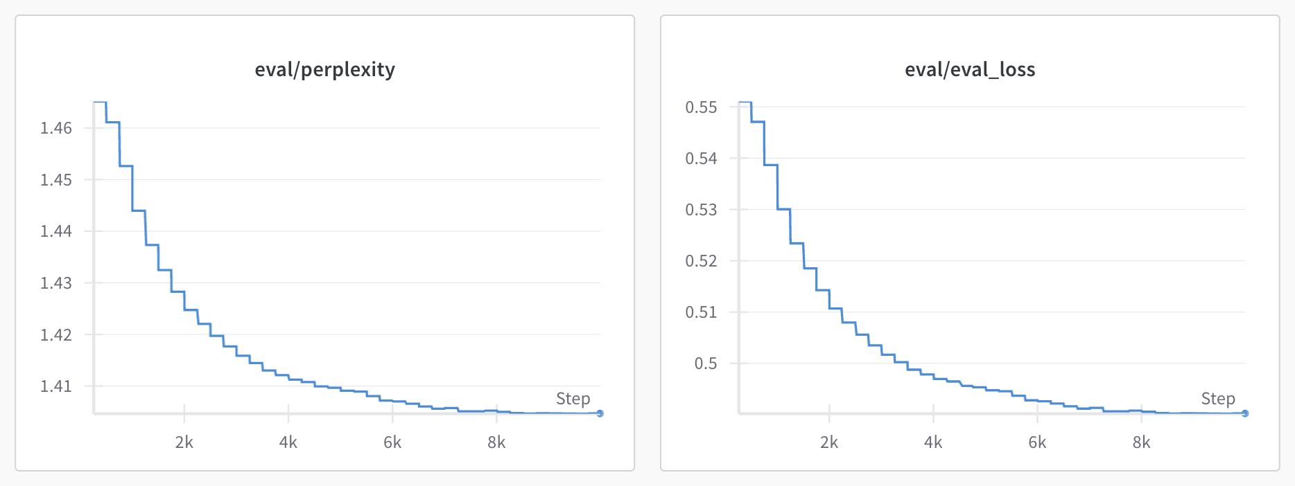Click the 6k tick label on eval_loss chart
This screenshot has width=1295, height=486.
point(1037,442)
